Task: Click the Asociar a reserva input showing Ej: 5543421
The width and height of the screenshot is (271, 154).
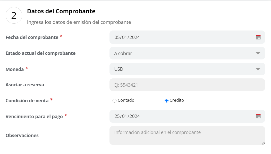Action: click(x=180, y=85)
